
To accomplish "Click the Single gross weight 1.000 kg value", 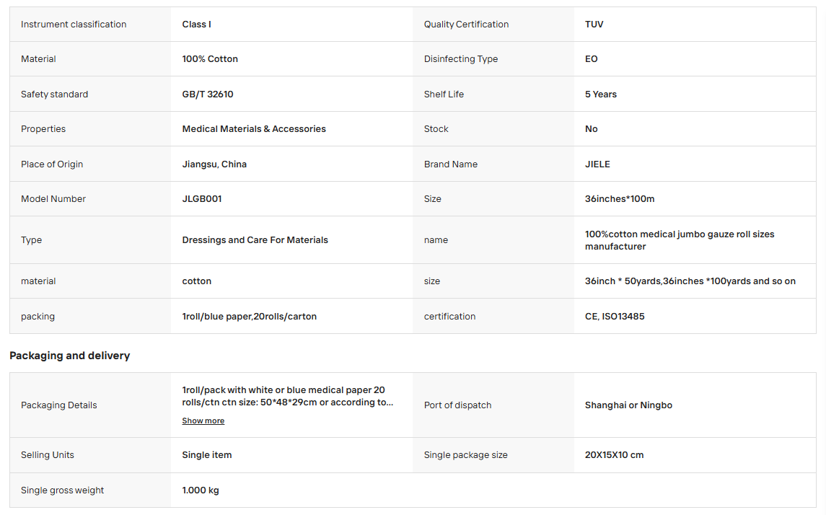I will pyautogui.click(x=200, y=490).
